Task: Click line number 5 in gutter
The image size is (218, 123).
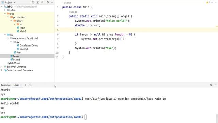Action: 58,30
